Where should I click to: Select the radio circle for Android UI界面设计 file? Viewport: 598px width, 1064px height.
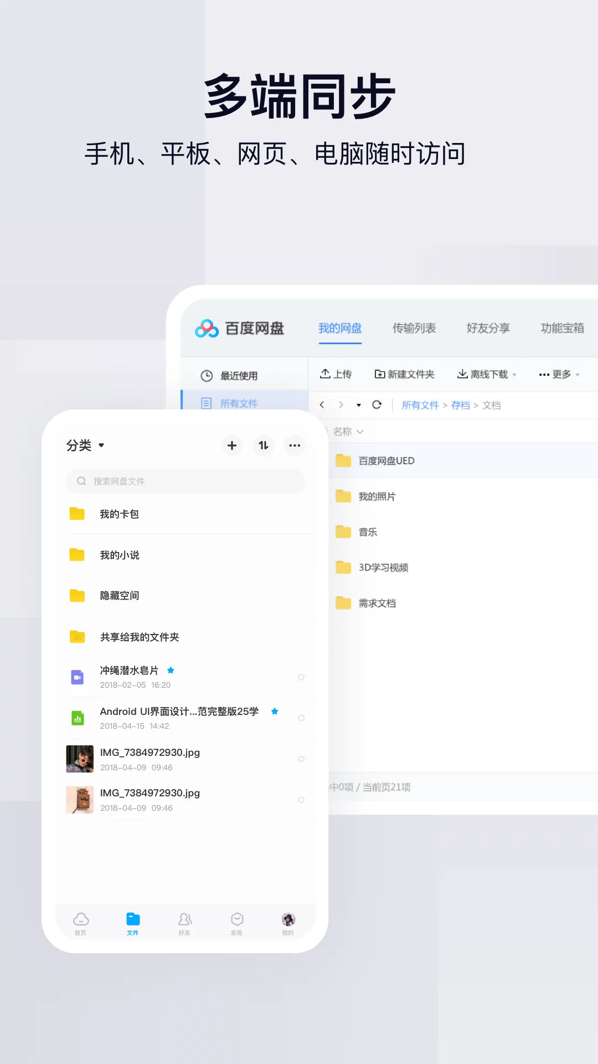click(x=301, y=718)
